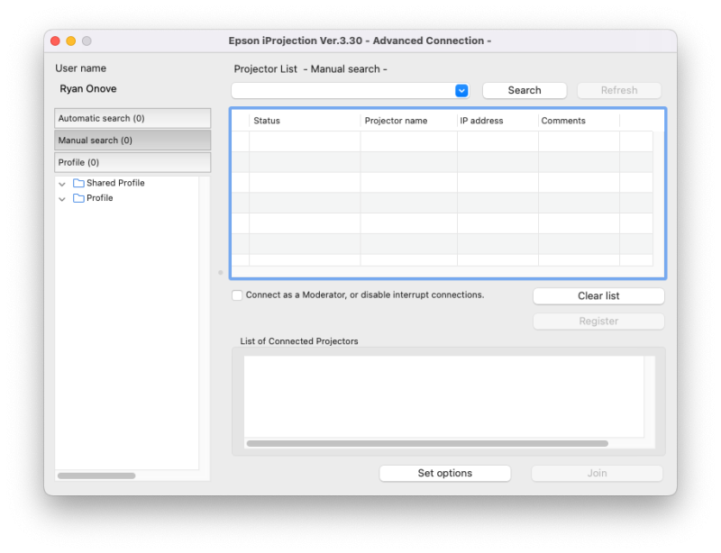Screen dimensions: 721x553
Task: Click the Comments column header
Action: [x=578, y=121]
